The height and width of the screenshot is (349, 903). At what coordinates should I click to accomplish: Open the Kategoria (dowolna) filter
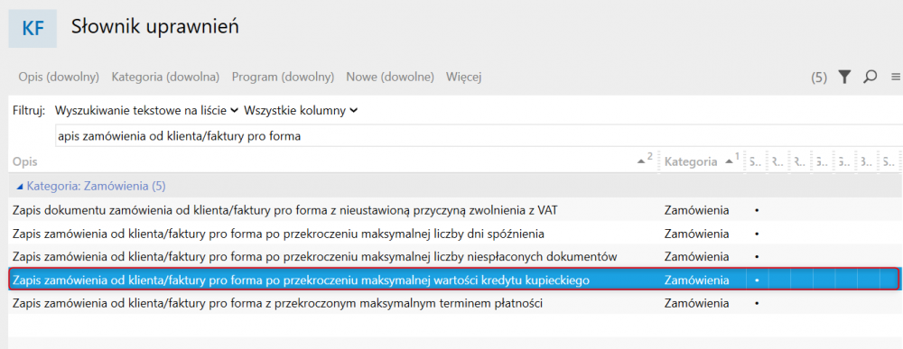(165, 77)
